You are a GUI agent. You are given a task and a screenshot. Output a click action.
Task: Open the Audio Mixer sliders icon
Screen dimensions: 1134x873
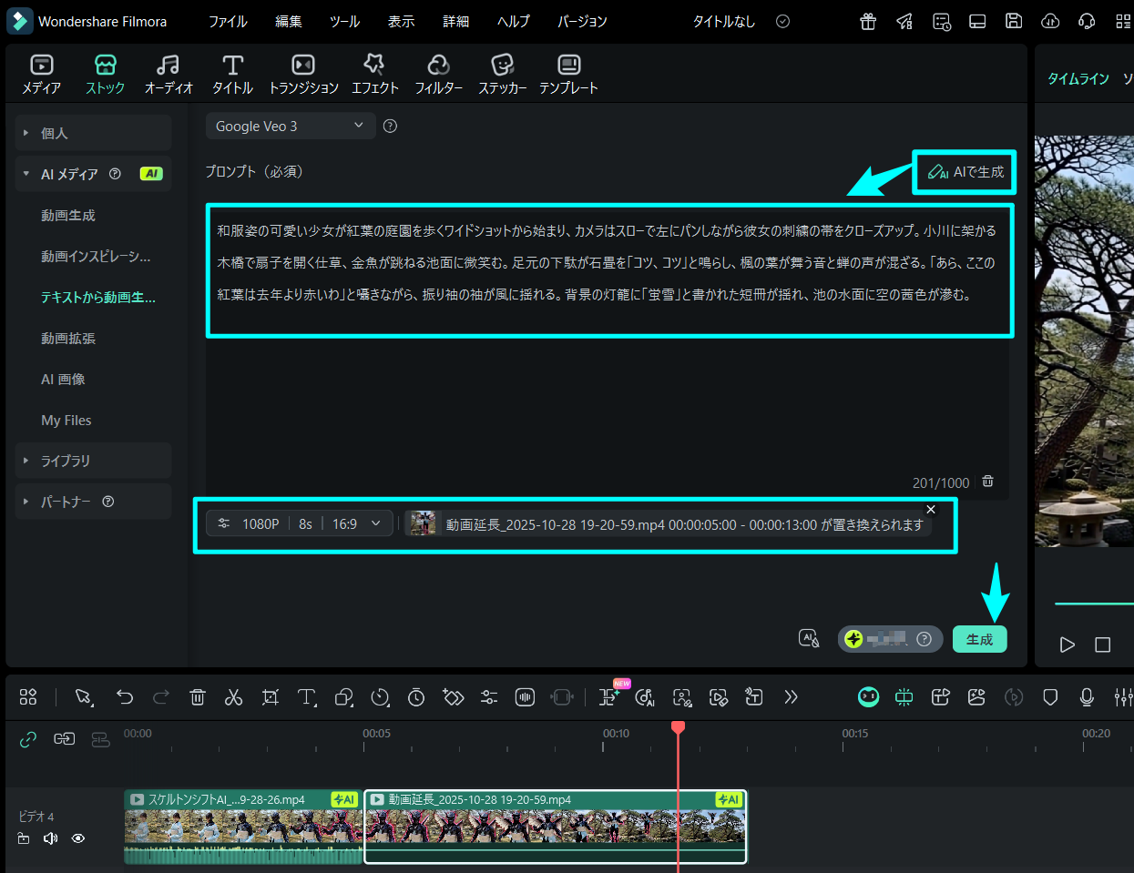(1122, 696)
